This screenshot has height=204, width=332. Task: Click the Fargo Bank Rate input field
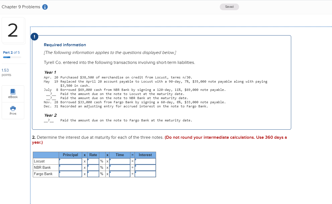click(x=93, y=174)
